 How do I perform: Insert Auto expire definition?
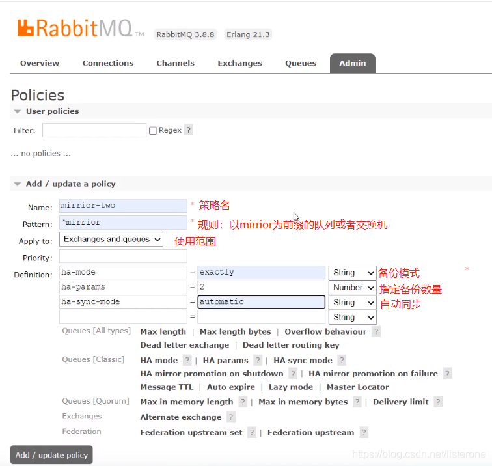pos(231,387)
